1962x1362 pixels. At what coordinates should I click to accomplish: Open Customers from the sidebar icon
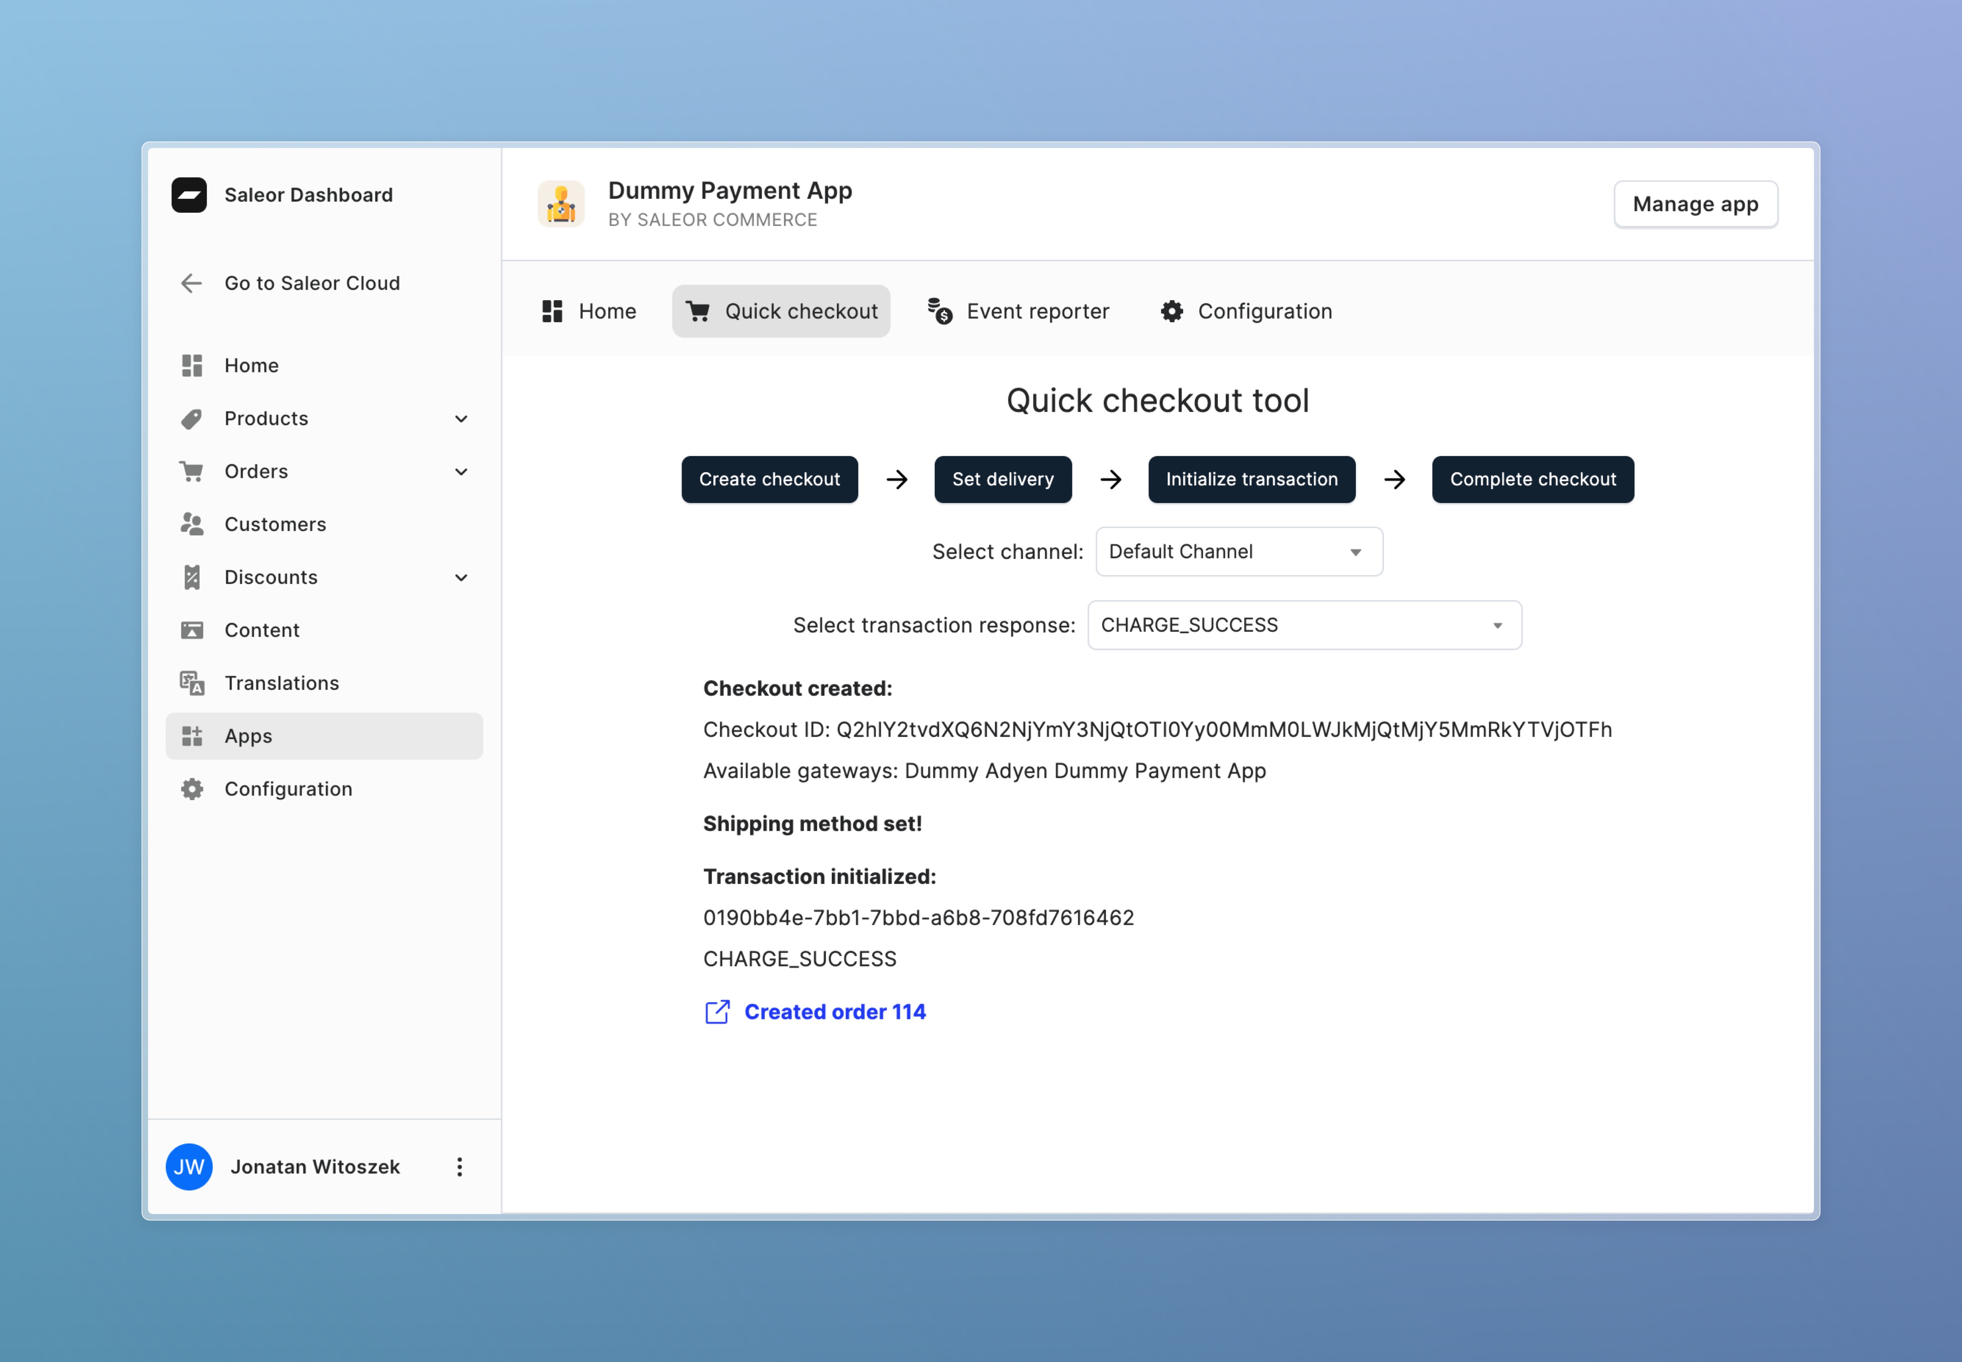[x=191, y=524]
